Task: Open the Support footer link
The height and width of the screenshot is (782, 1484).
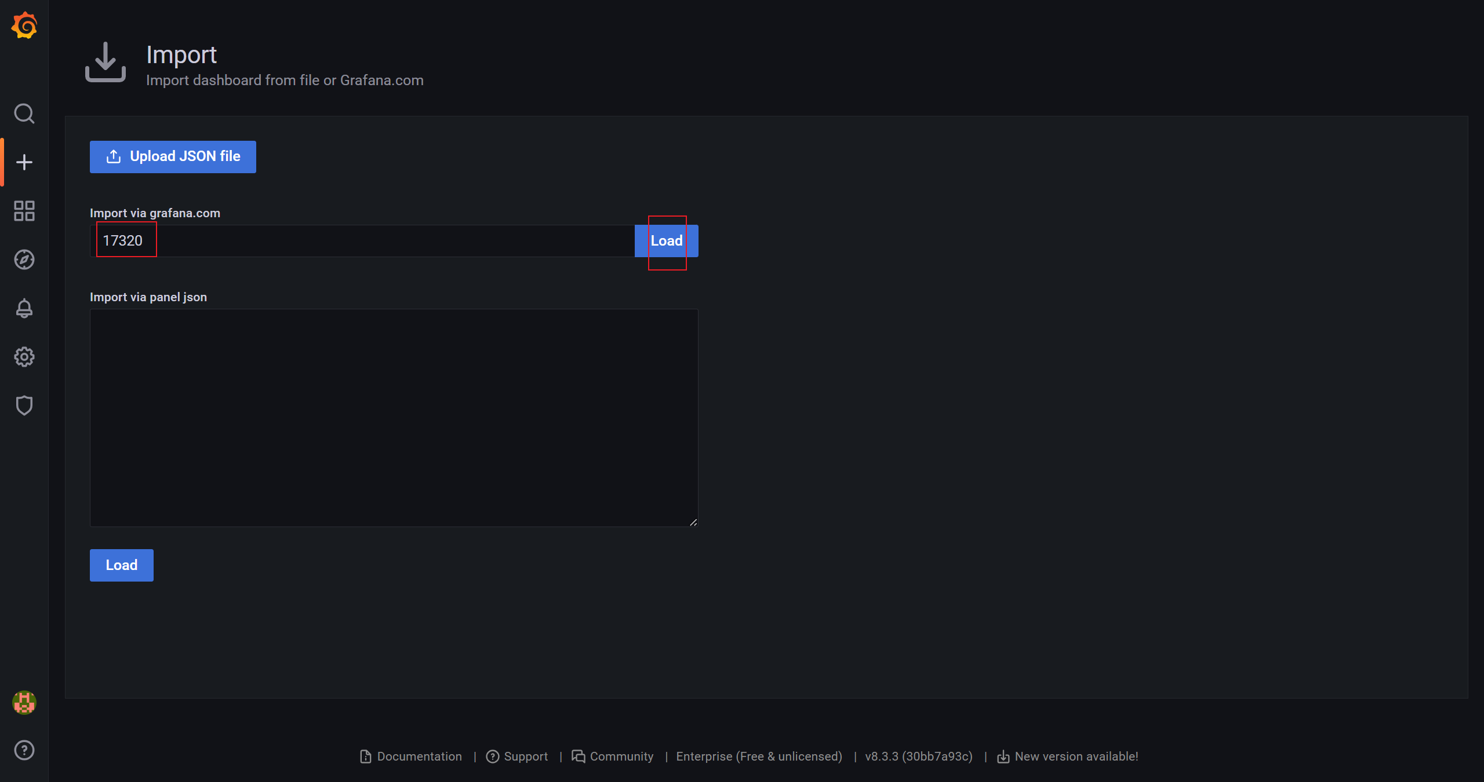Action: [517, 757]
